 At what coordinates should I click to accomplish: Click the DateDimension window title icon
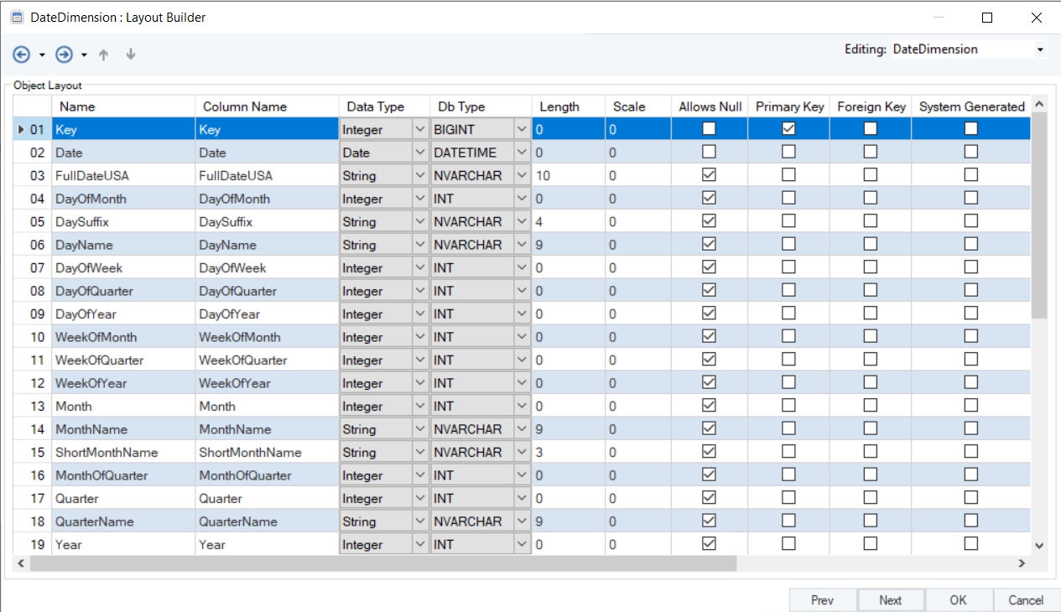click(x=16, y=17)
